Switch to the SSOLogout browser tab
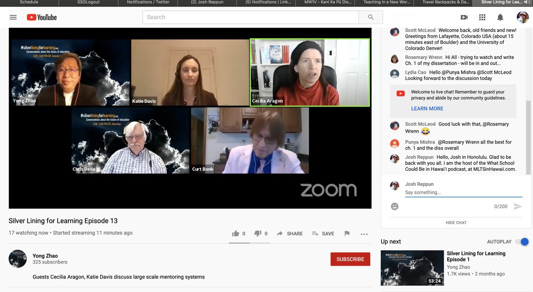 click(89, 3)
